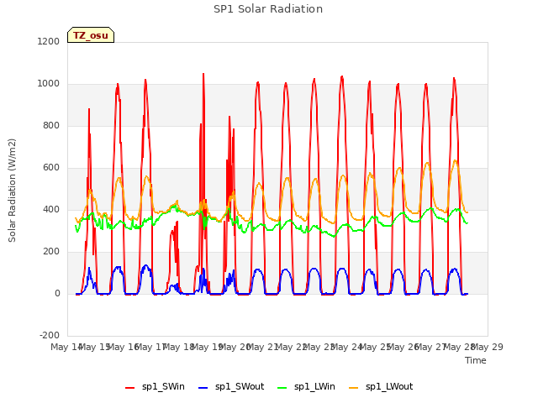
Task: Toggle the sp1_LWin legend entry
Action: pos(306,387)
